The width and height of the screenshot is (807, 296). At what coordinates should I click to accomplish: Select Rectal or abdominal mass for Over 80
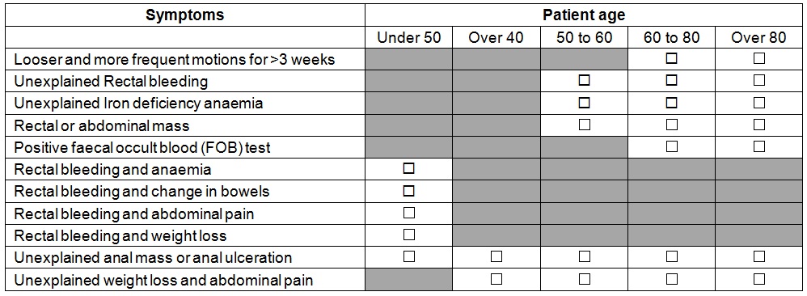click(x=759, y=125)
